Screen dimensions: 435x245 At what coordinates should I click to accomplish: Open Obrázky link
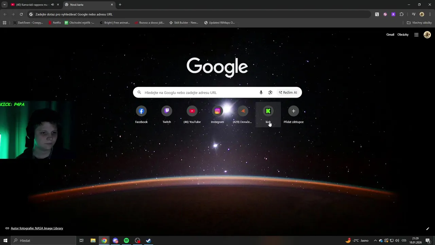[403, 35]
